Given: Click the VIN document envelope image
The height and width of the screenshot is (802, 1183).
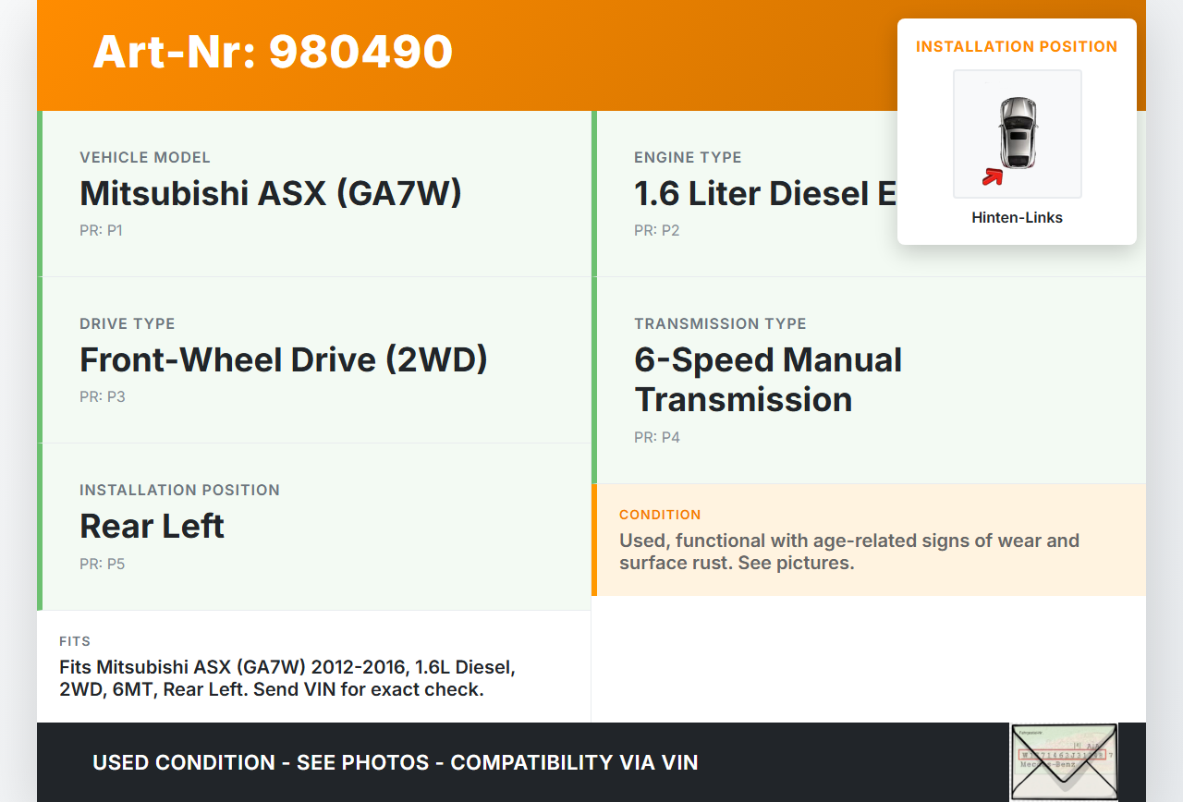Looking at the screenshot, I should click(x=1064, y=761).
